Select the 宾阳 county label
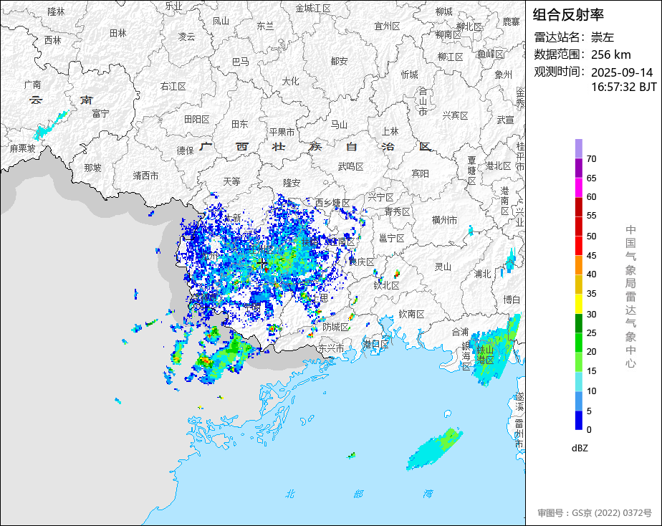This screenshot has height=526, width=662. point(420,173)
